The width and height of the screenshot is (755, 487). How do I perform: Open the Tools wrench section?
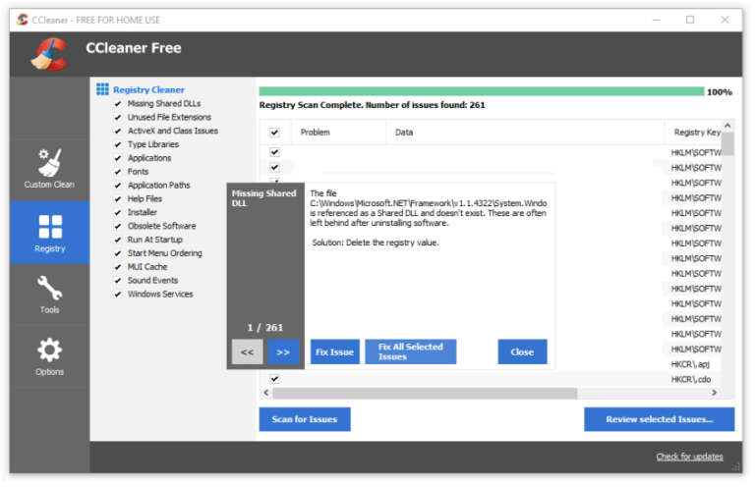49,295
